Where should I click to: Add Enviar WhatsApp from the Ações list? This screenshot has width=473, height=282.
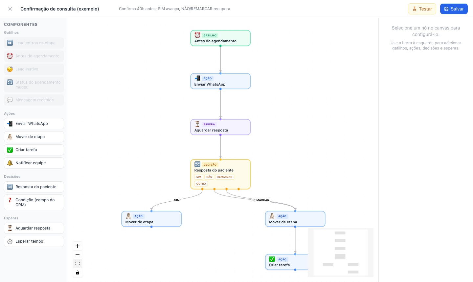click(x=34, y=124)
